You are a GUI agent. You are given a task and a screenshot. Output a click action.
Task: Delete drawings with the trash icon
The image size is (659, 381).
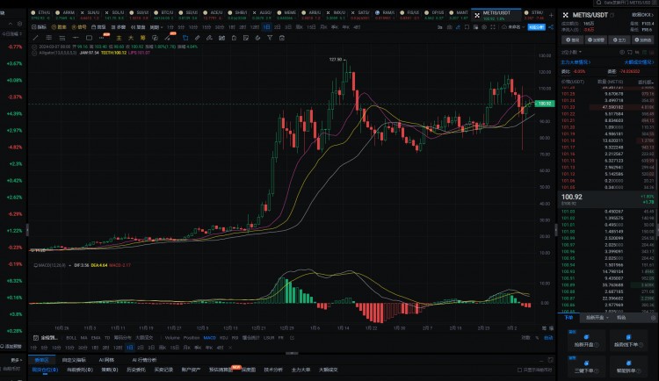pos(282,38)
